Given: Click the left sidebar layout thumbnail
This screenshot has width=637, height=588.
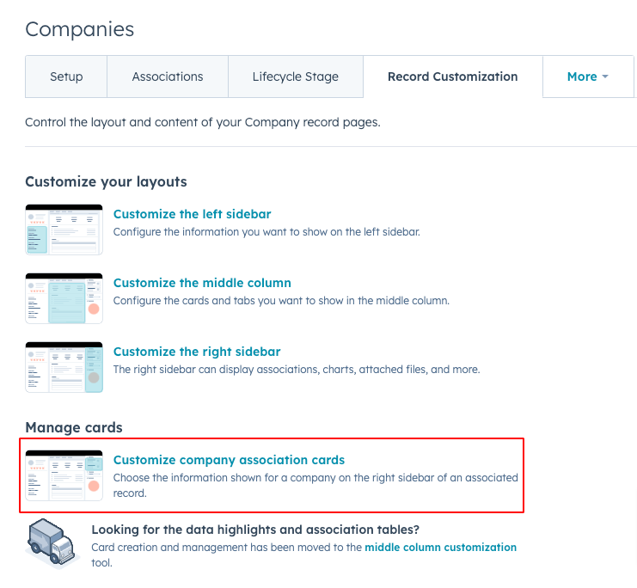Looking at the screenshot, I should pos(64,230).
